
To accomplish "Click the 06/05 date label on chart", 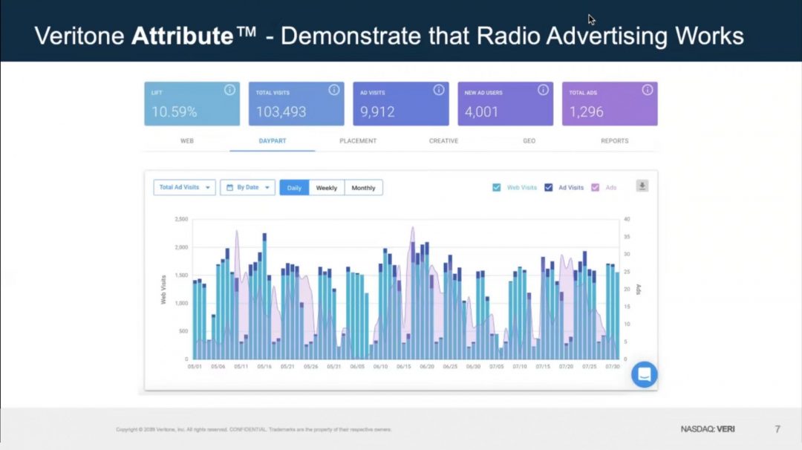I will (357, 367).
